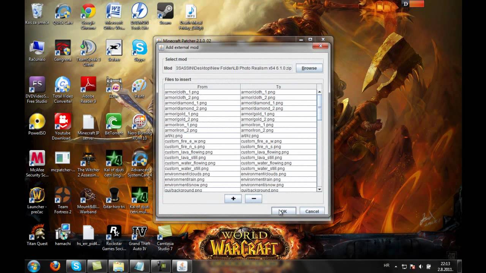Open the Mount&Blade Warband shortcut
This screenshot has height=273, width=486.
coord(88,200)
